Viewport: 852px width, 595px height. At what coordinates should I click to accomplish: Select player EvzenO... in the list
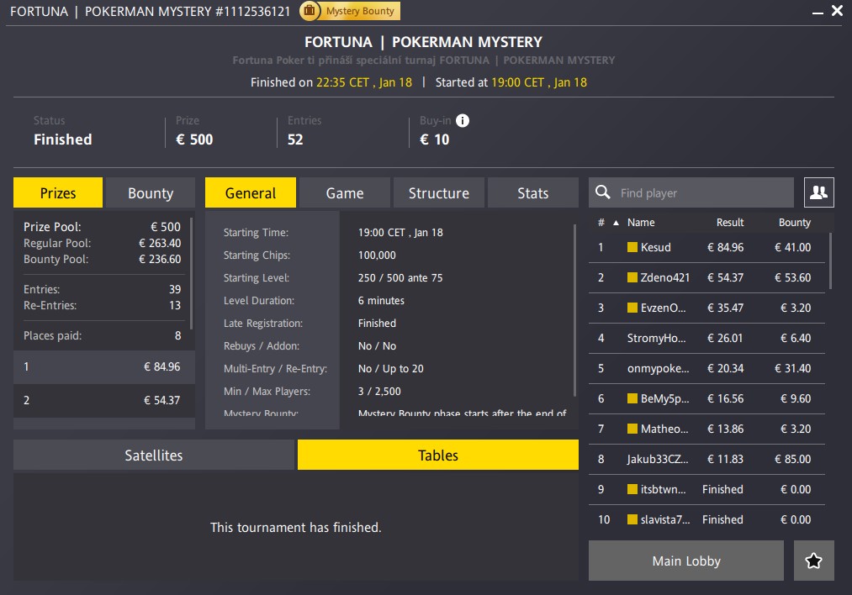[707, 308]
